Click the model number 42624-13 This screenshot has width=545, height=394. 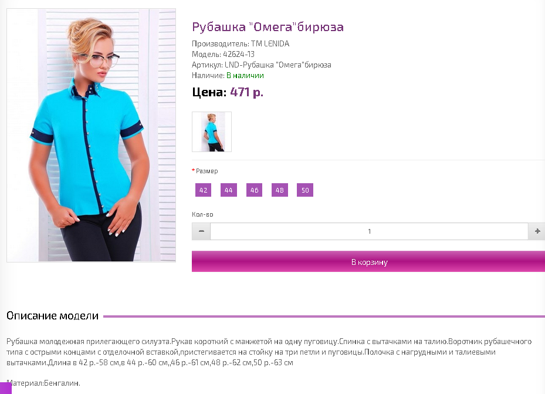tap(239, 54)
